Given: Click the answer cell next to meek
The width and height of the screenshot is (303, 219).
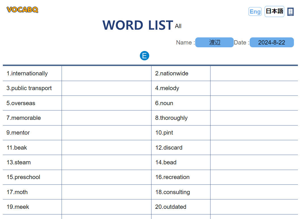Looking at the screenshot, I should [106, 207].
